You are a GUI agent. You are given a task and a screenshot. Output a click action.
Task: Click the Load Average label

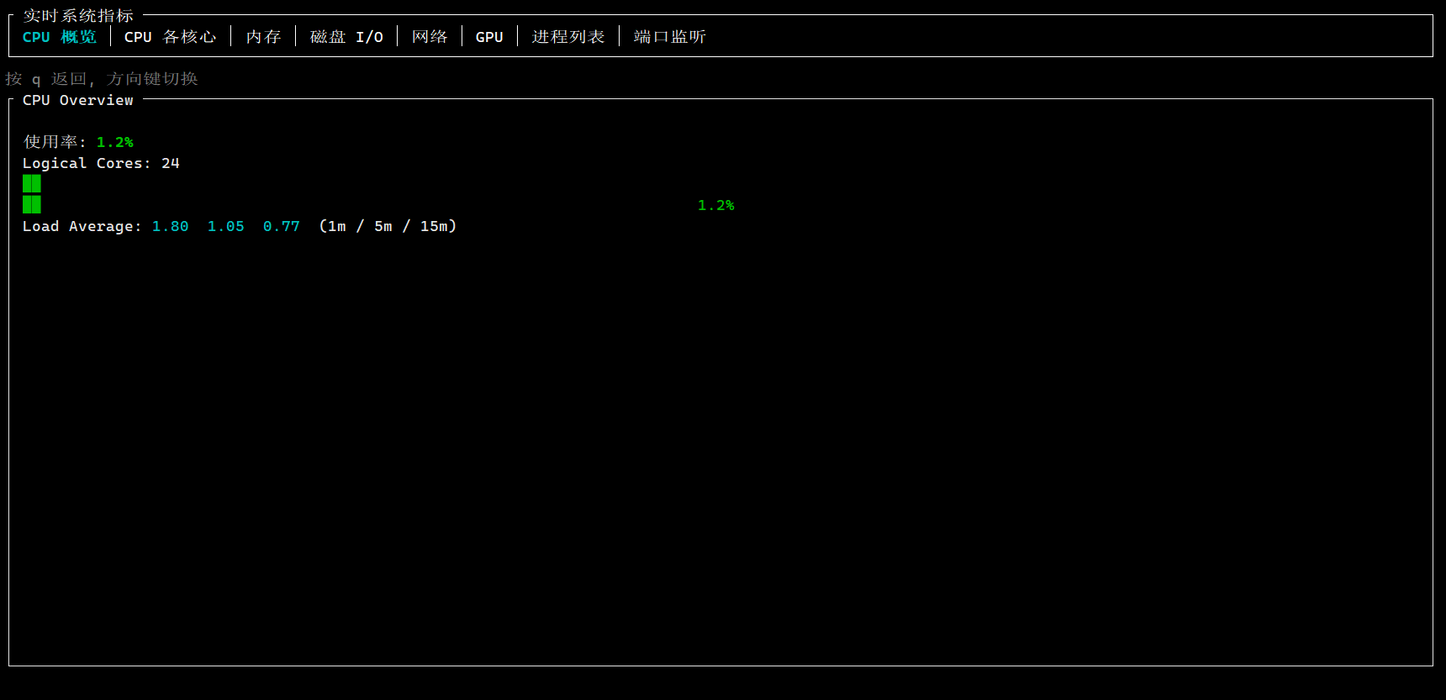tap(82, 226)
